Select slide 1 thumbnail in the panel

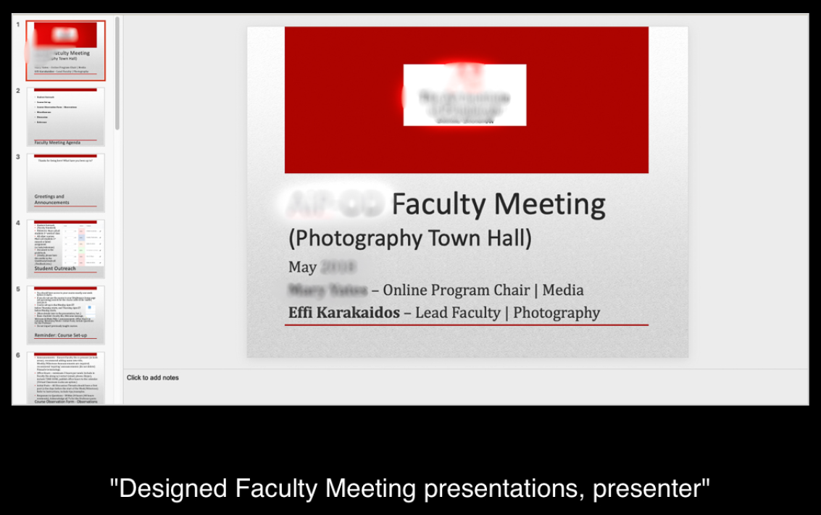[65, 51]
